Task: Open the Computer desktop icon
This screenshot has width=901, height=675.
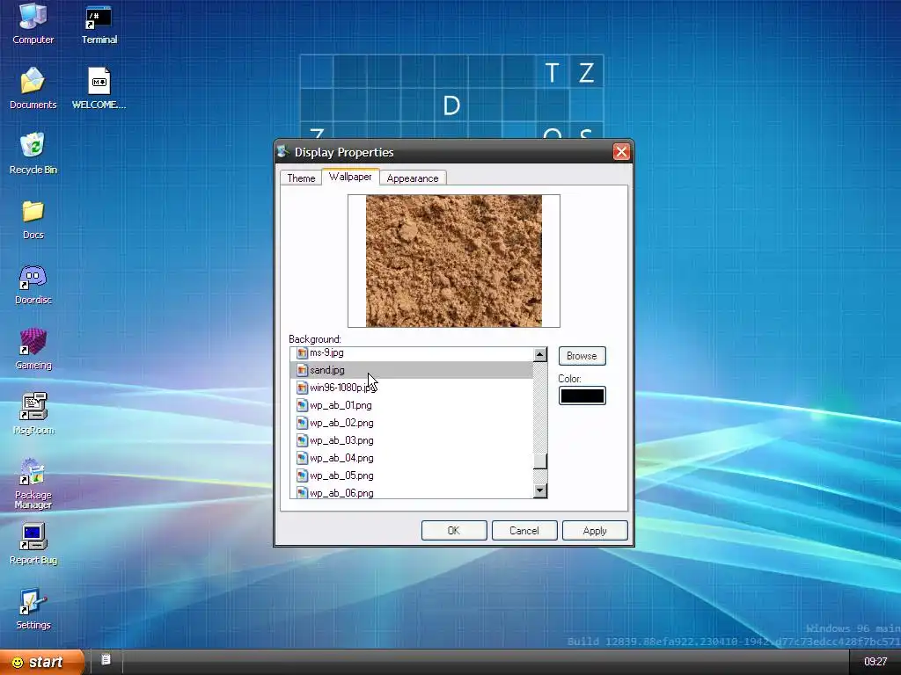Action: [33, 24]
